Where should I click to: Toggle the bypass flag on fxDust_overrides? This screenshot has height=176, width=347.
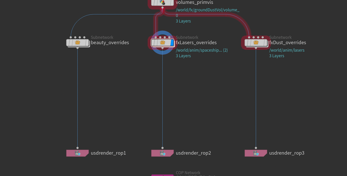click(x=247, y=43)
